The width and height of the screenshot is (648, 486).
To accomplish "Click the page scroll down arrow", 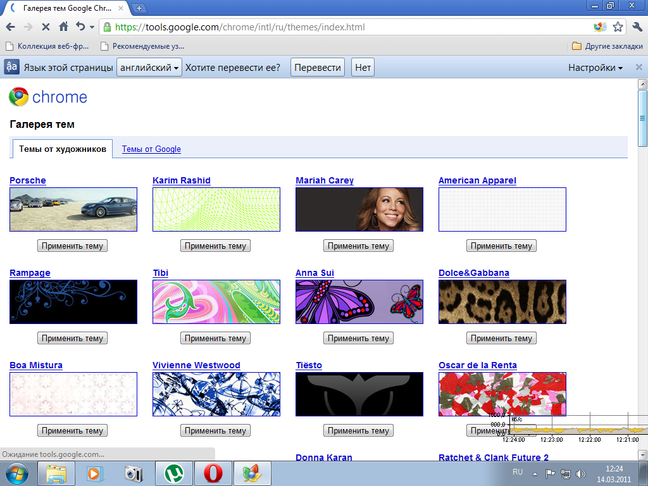I will 643,454.
